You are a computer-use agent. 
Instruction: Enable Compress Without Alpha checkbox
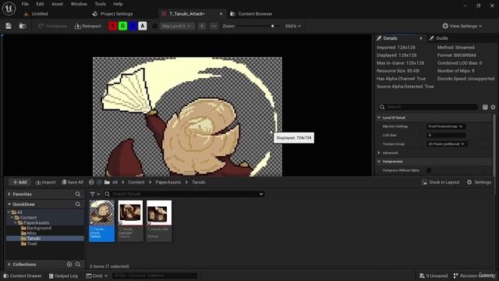click(429, 170)
